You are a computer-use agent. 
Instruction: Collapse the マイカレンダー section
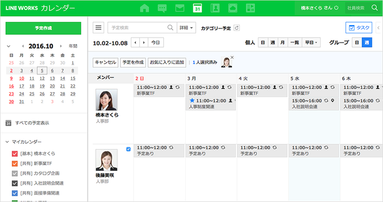(x=7, y=142)
